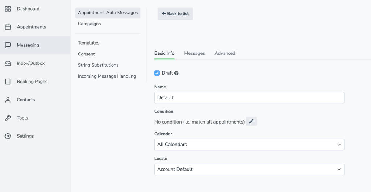371x192 pixels.
Task: Click the Settings gear icon
Action: (8, 136)
